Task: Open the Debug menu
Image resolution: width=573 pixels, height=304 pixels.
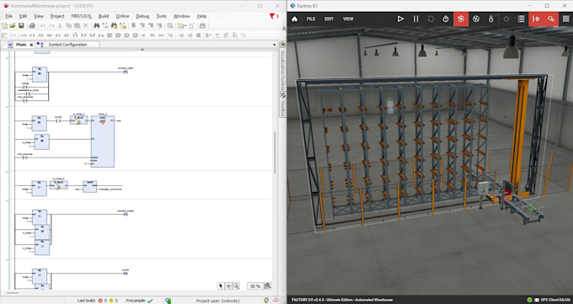Action: (142, 16)
